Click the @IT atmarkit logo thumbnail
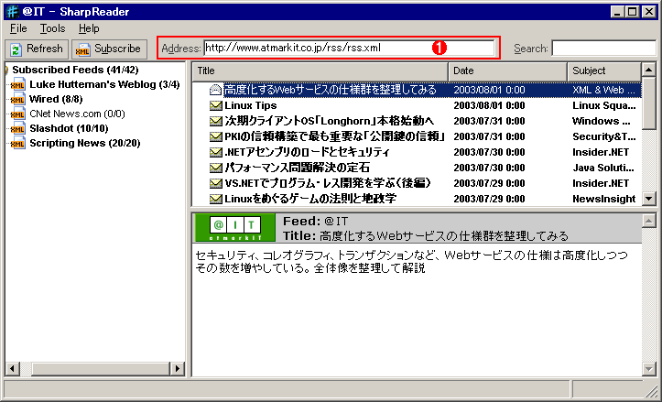This screenshot has width=662, height=402. coord(235,228)
